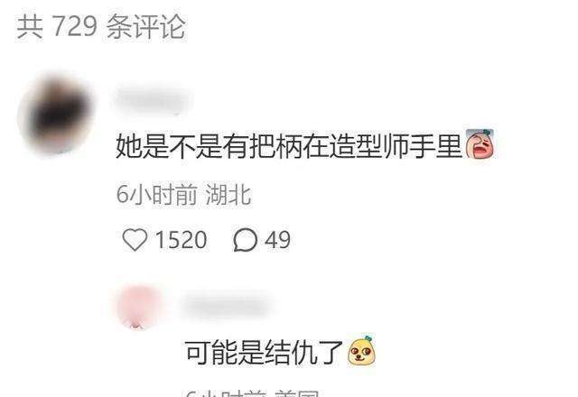Open replies via speech bubble icon
This screenshot has height=397, width=578.
pyautogui.click(x=245, y=240)
